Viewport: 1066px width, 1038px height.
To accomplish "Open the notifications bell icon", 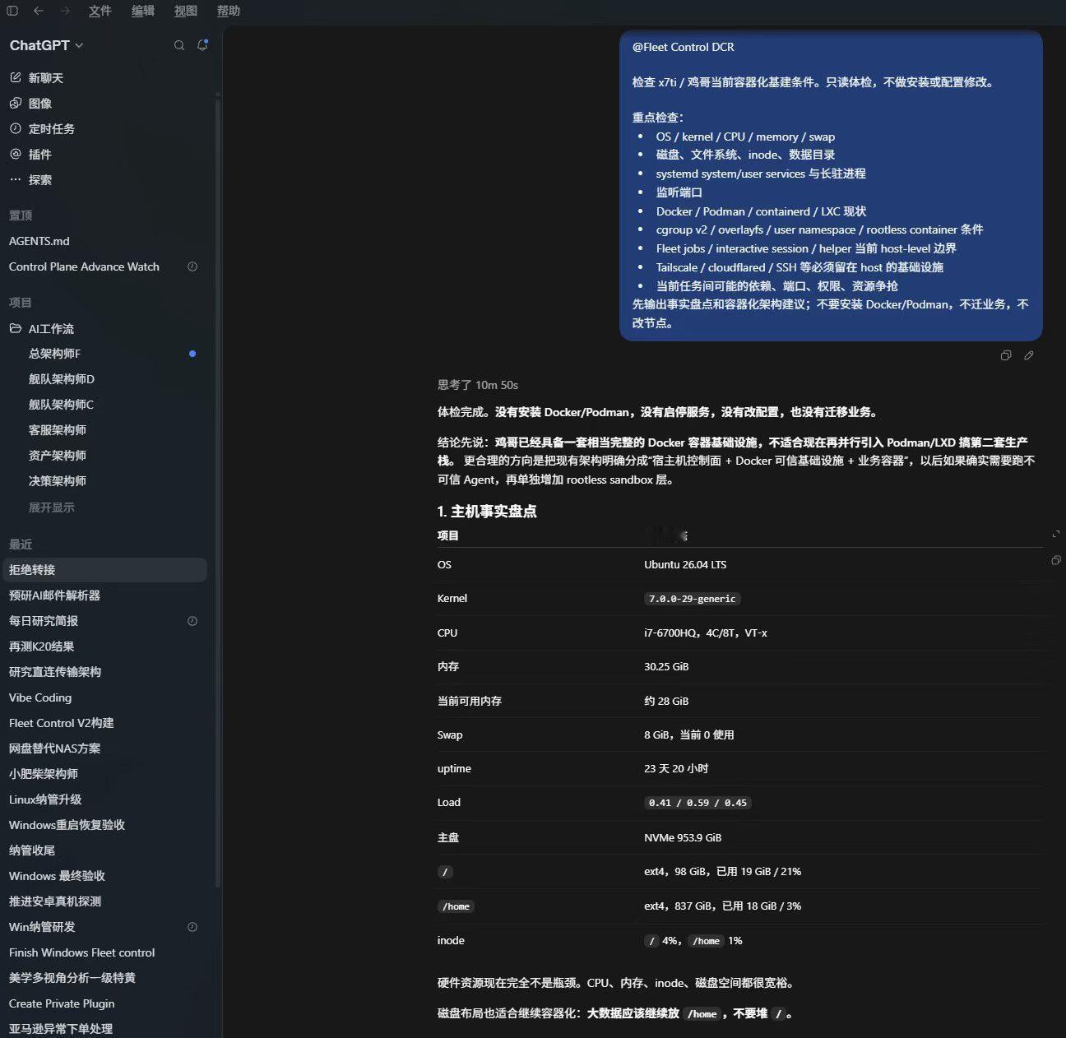I will (x=202, y=45).
